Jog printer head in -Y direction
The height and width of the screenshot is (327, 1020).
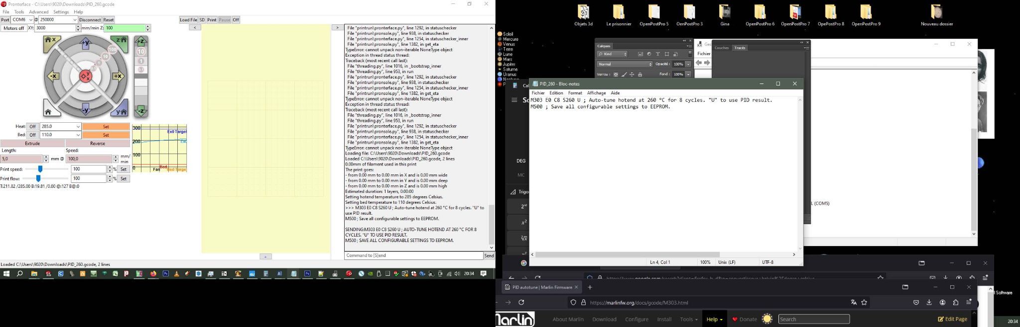point(86,109)
